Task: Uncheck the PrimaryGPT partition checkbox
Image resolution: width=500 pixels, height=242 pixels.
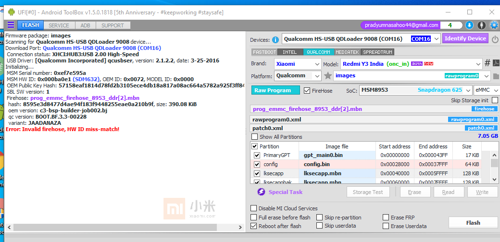Action: coord(257,156)
